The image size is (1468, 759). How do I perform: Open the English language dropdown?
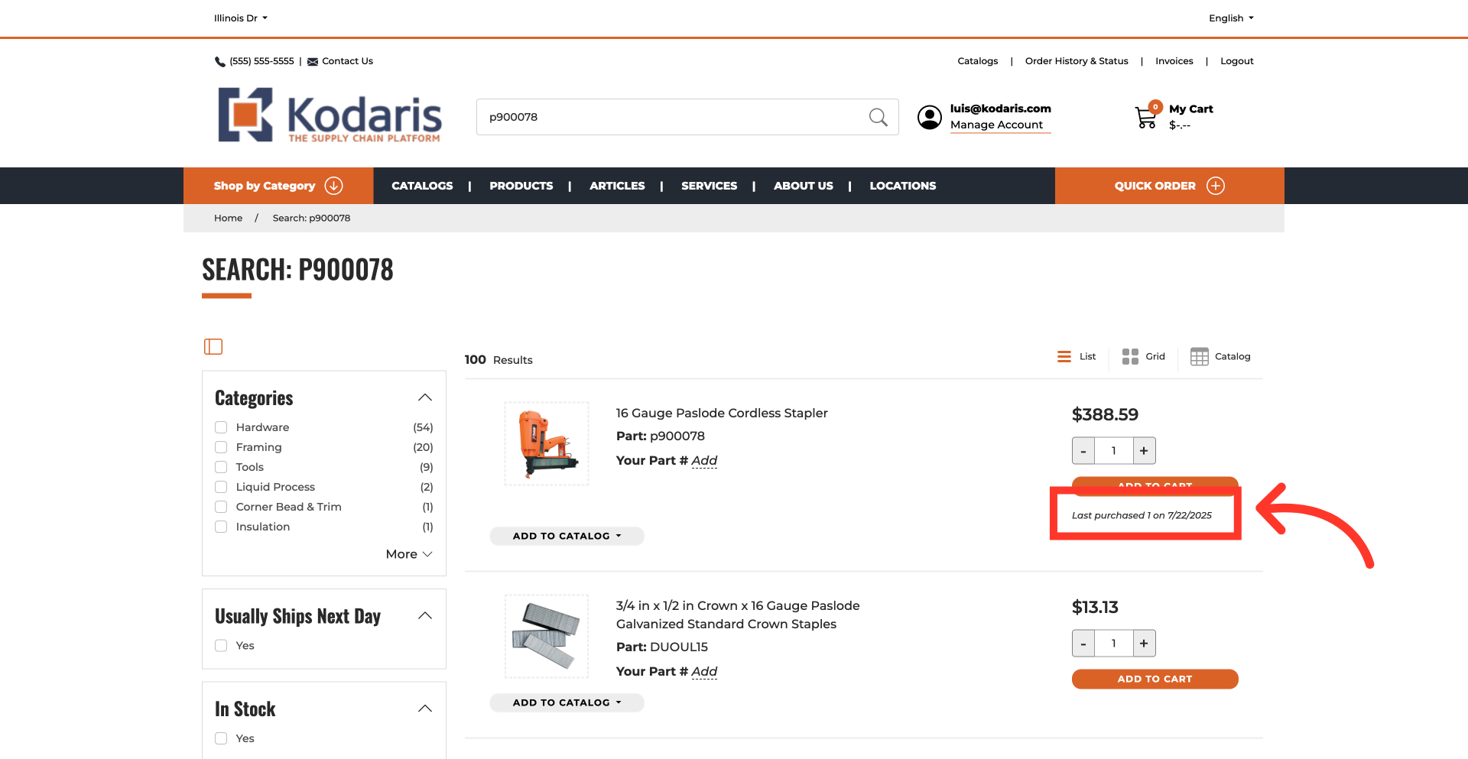click(x=1231, y=18)
